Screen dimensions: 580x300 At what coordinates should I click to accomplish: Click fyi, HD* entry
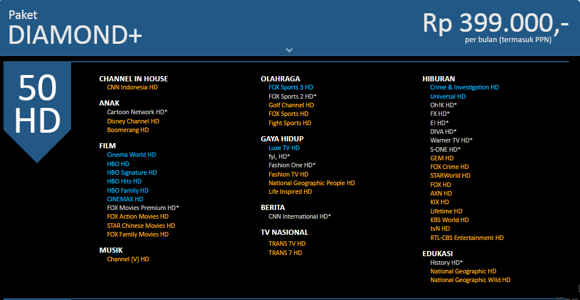279,157
